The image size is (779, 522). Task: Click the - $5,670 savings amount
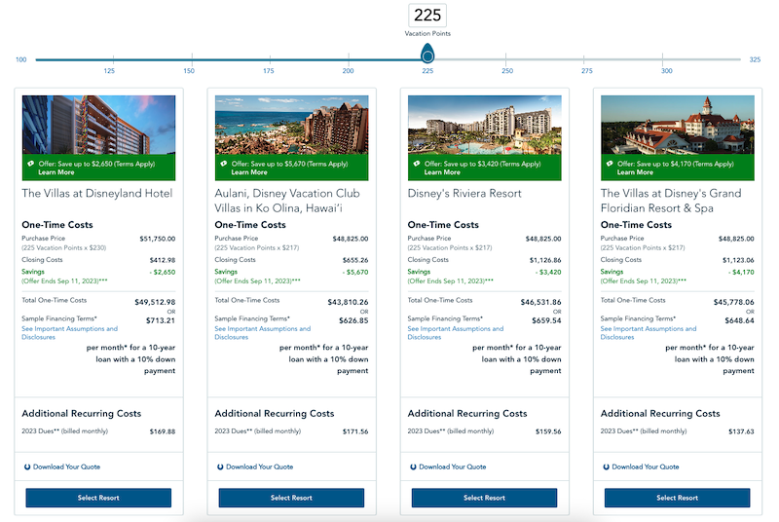(355, 272)
